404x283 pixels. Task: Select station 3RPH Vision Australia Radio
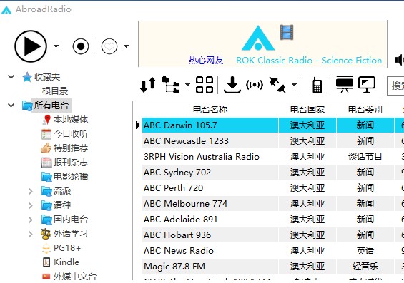(210, 157)
